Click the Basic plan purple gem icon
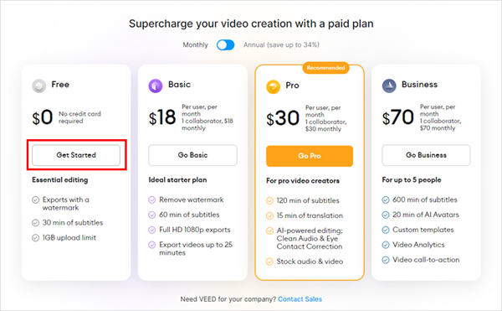This screenshot has width=502, height=311. (x=156, y=86)
